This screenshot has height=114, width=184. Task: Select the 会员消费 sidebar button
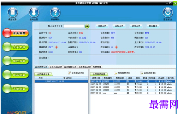coord(15,33)
